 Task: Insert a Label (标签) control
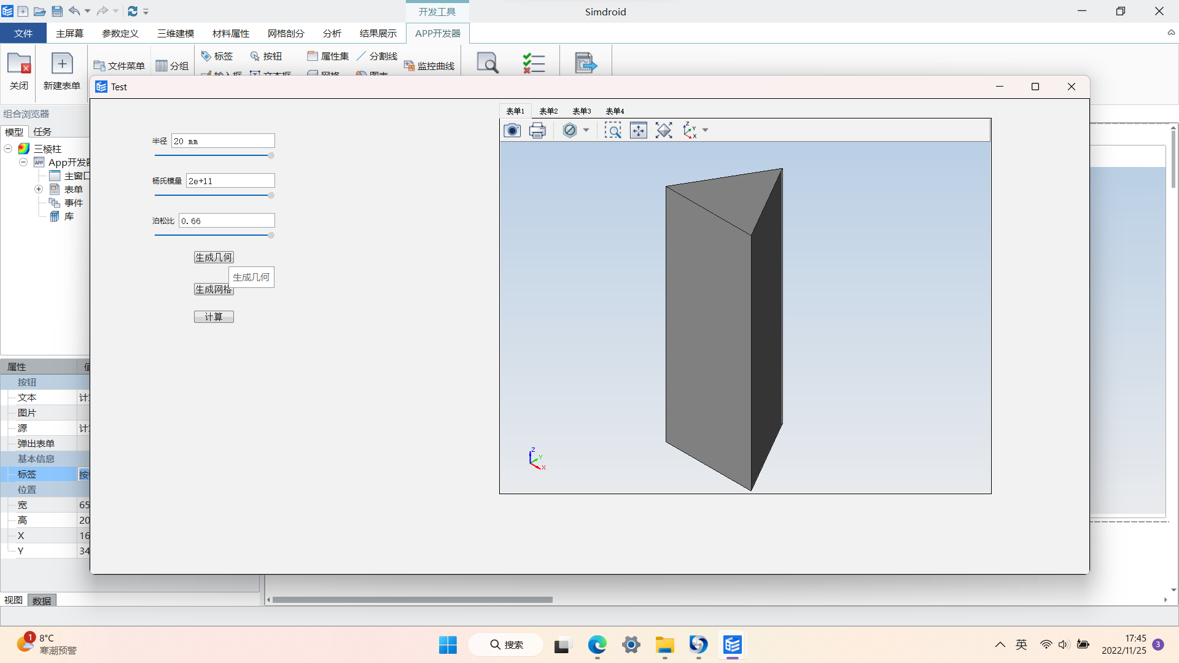(x=217, y=56)
